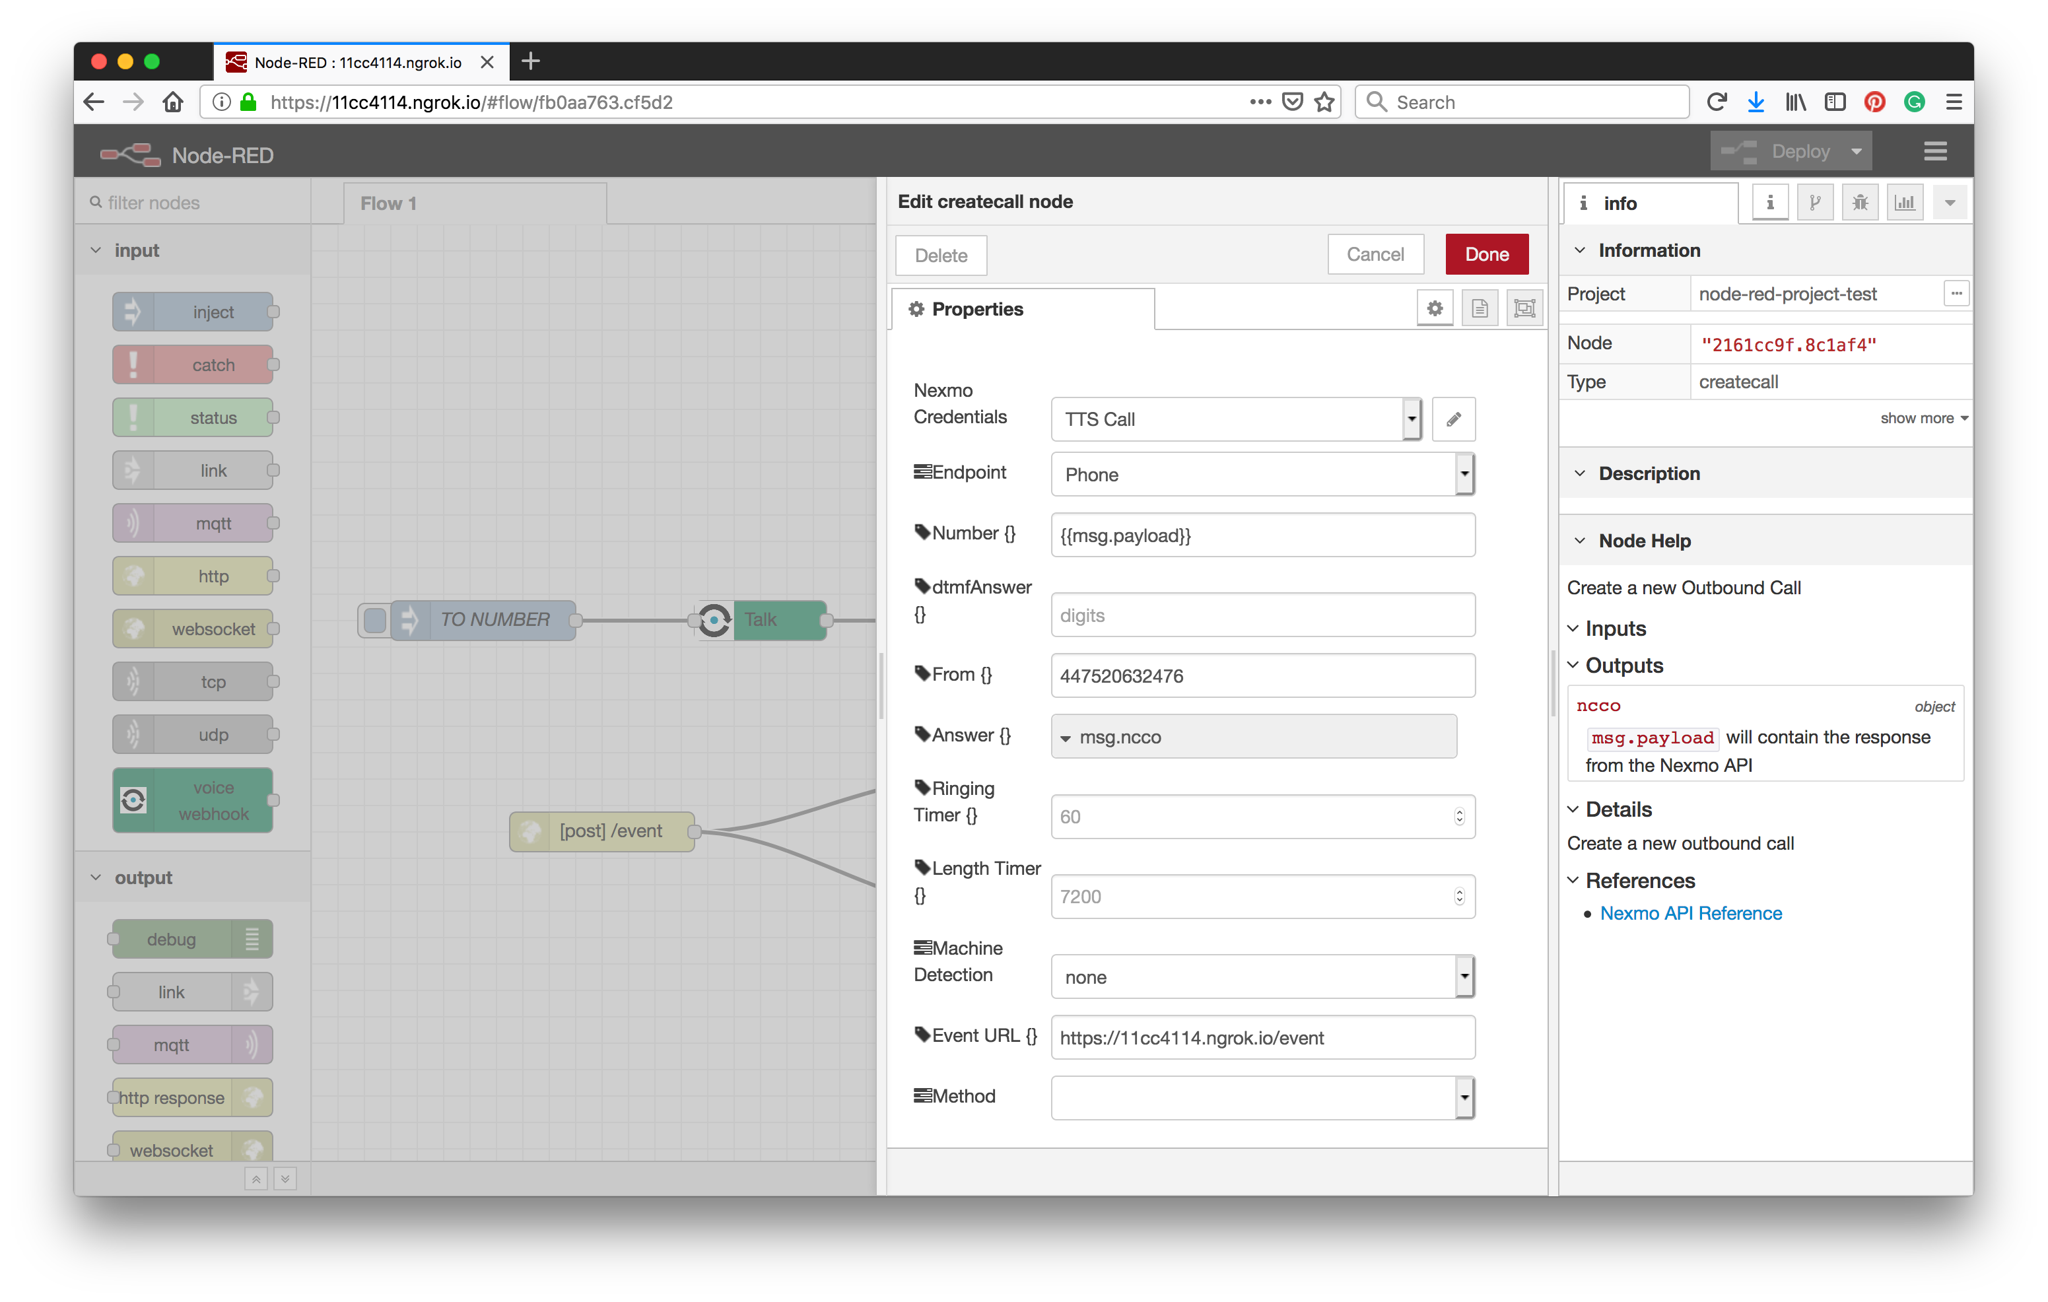
Task: Open node appearance icon in editor
Action: pyautogui.click(x=1525, y=309)
